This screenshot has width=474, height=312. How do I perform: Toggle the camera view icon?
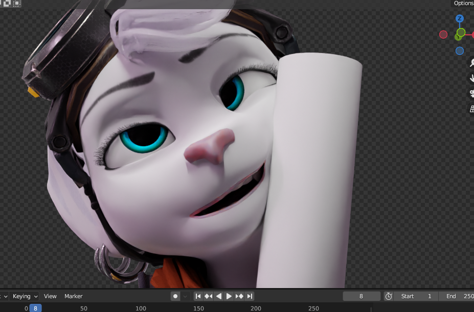[x=471, y=93]
